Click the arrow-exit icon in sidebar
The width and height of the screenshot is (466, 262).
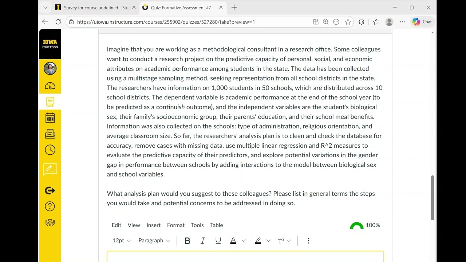50,190
